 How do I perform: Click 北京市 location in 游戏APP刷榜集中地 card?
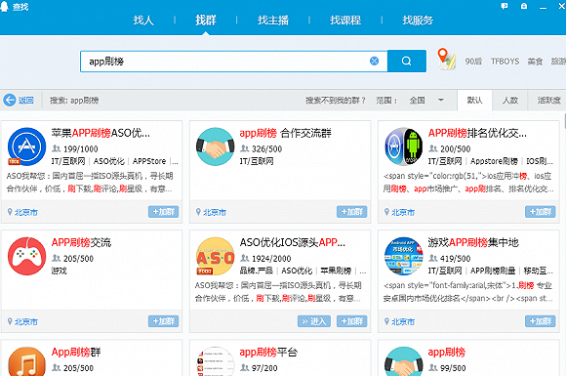point(403,322)
